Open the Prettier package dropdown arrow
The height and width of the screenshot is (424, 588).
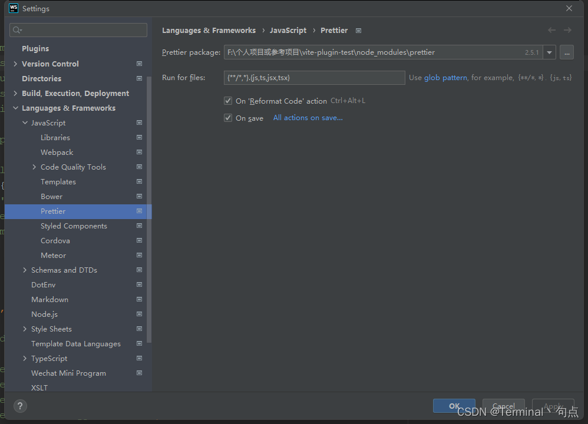[549, 52]
